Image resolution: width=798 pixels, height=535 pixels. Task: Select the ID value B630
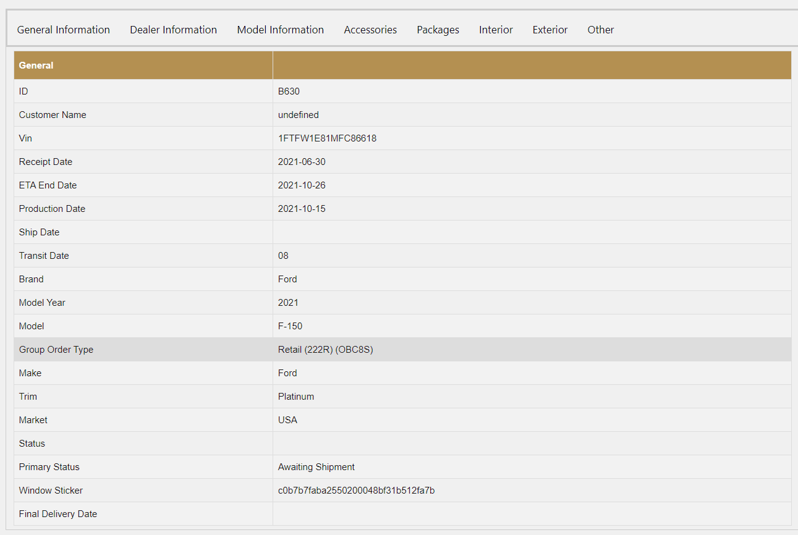289,91
